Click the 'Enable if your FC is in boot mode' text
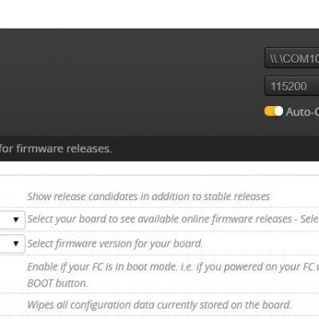This screenshot has width=319, height=319. point(173,266)
